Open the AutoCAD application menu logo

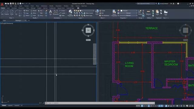coord(2,5)
